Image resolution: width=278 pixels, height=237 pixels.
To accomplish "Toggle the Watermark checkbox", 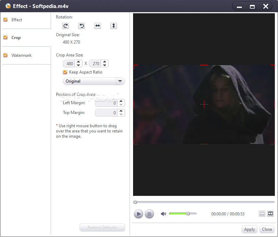I will click(6, 55).
